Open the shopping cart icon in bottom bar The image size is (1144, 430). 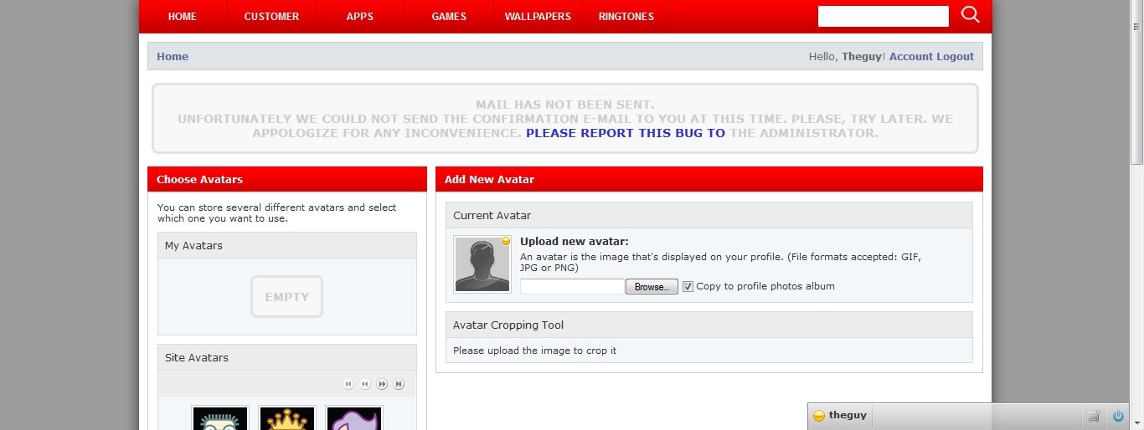point(1093,416)
